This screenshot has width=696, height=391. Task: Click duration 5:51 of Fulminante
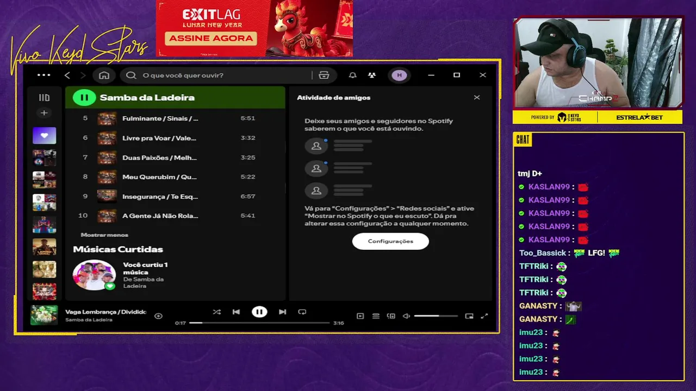(248, 118)
